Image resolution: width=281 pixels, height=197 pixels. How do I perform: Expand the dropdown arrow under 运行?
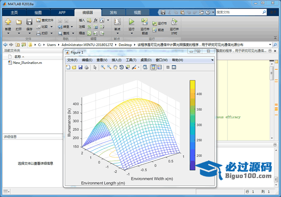pos(132,33)
